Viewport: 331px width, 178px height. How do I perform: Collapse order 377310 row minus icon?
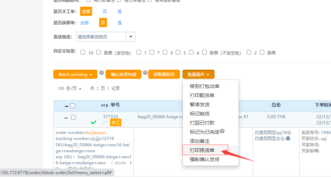[66, 118]
